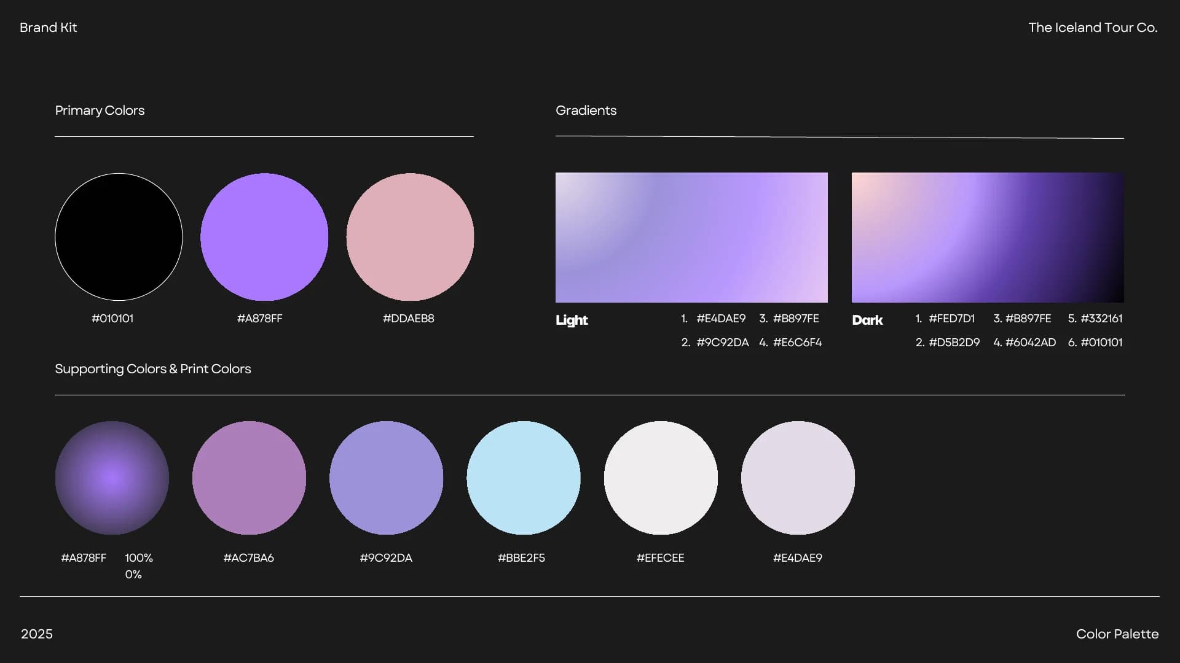Click 'The Iceland Tour Co.' title
The height and width of the screenshot is (663, 1180).
coord(1093,28)
